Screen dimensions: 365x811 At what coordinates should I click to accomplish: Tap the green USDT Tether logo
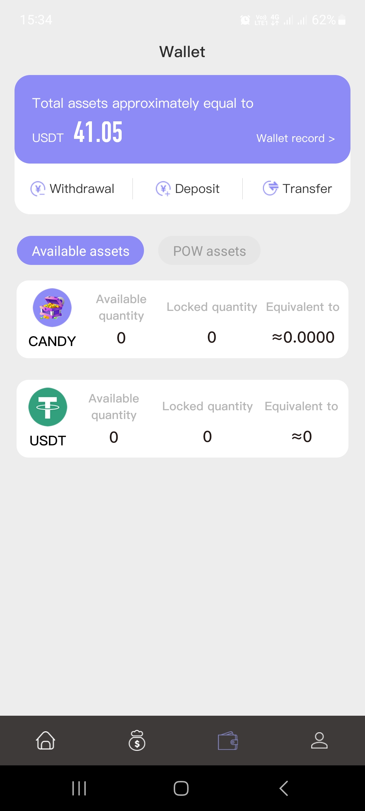click(48, 407)
